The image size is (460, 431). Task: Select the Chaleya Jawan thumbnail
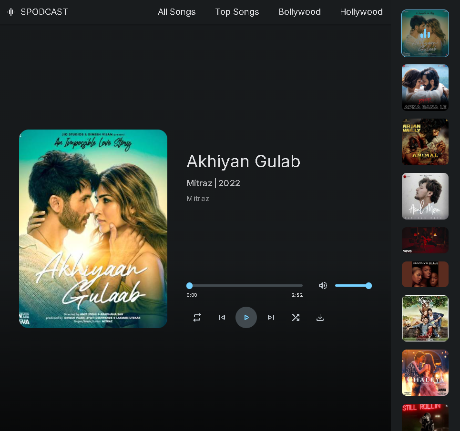tap(425, 373)
